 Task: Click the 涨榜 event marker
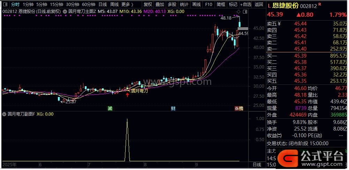pos(239,108)
